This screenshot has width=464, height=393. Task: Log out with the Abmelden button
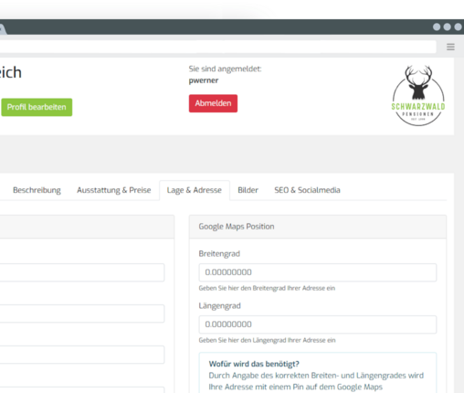pos(213,103)
